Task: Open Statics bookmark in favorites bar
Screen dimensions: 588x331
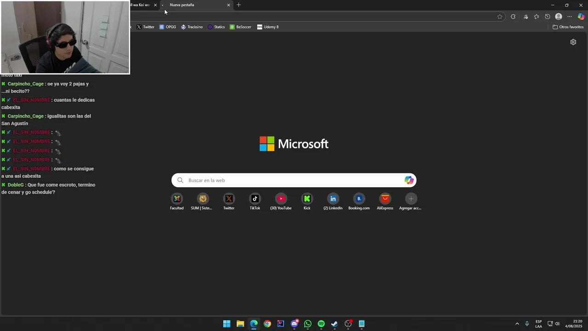Action: pos(216,27)
